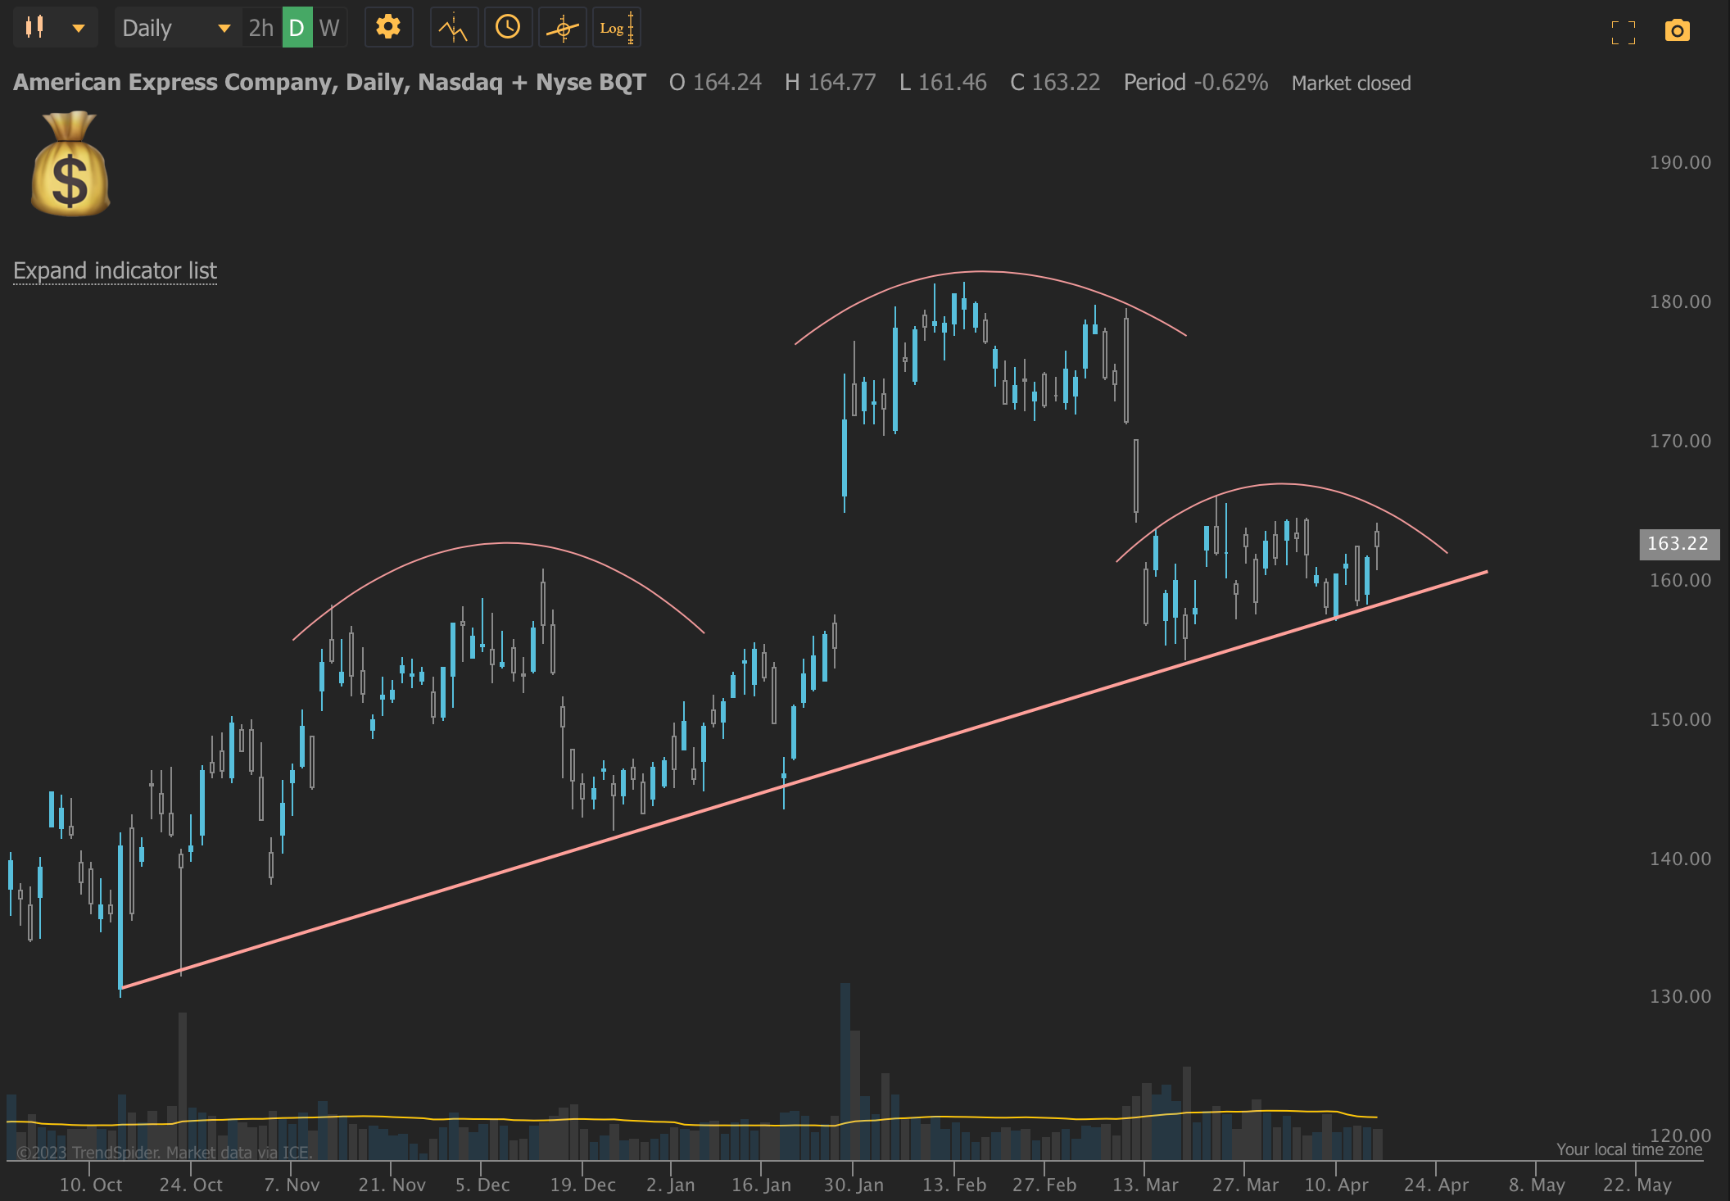This screenshot has height=1201, width=1730.
Task: Click the Period -0.62% value
Action: coord(1195,82)
